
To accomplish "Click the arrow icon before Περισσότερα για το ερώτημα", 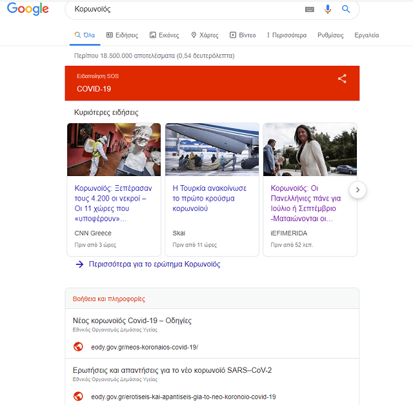I will click(79, 264).
